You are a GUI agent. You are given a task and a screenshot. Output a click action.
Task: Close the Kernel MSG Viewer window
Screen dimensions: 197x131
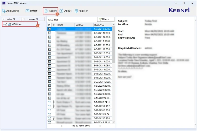click(192, 3)
